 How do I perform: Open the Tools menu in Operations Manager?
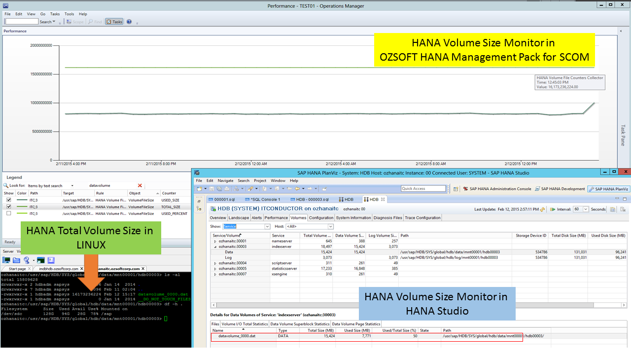69,14
